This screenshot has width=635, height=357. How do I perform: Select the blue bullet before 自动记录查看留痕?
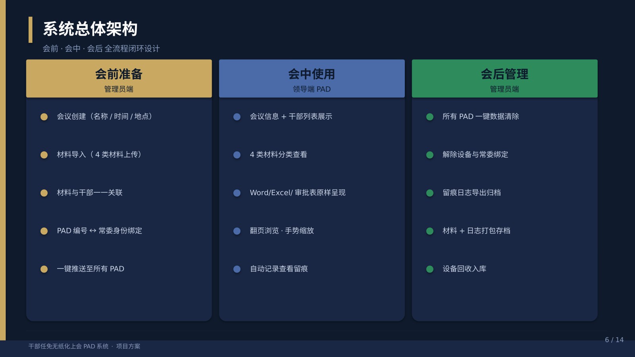237,269
